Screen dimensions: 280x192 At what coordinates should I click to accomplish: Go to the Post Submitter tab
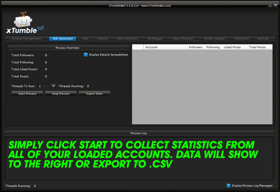127,39
